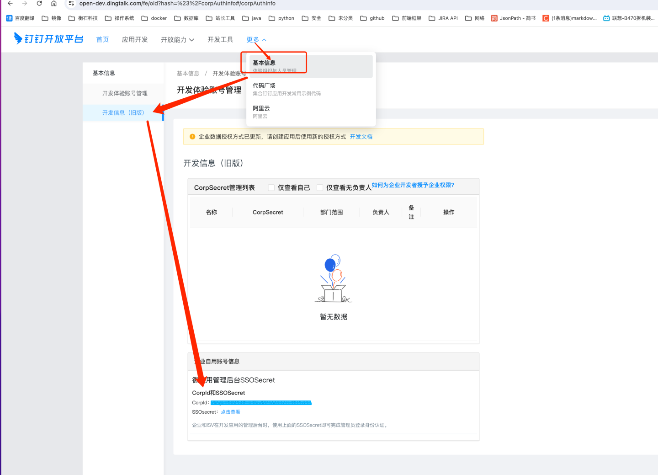Viewport: 658px width, 475px height.
Task: Open the github bookmark folder
Action: tap(372, 18)
